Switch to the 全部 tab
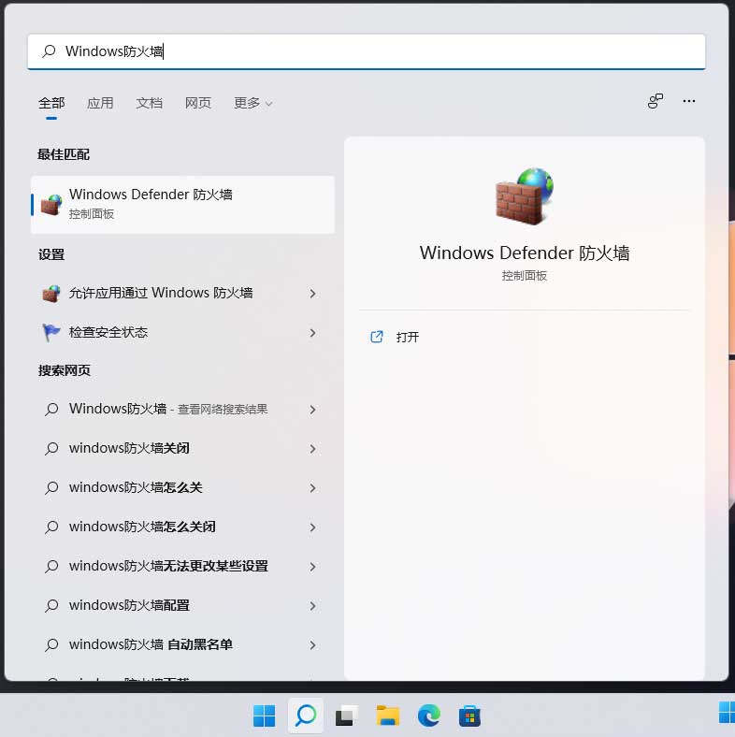 tap(51, 103)
